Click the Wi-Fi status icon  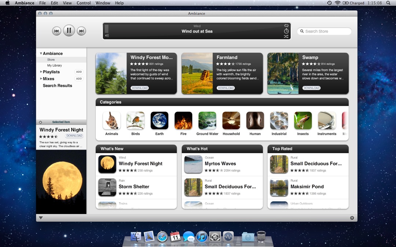click(337, 3)
